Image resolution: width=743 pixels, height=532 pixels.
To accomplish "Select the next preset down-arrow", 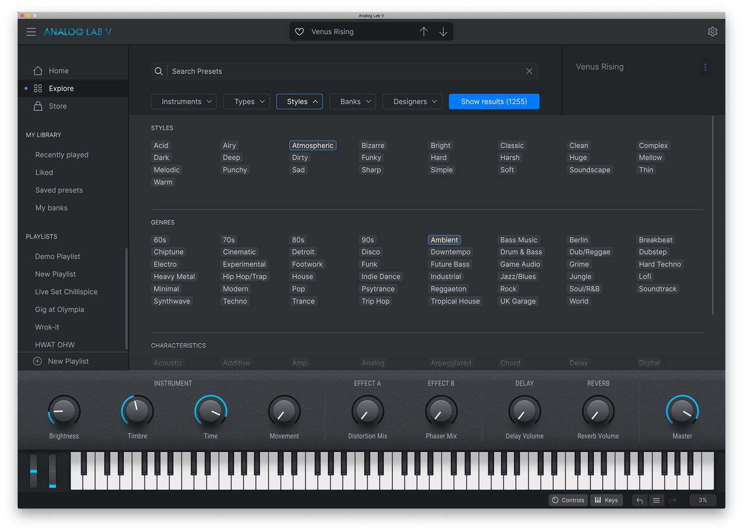I will (443, 31).
